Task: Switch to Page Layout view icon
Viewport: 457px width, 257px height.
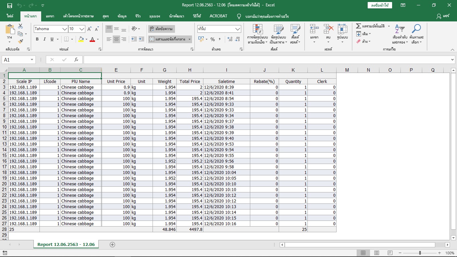Action: (377, 253)
